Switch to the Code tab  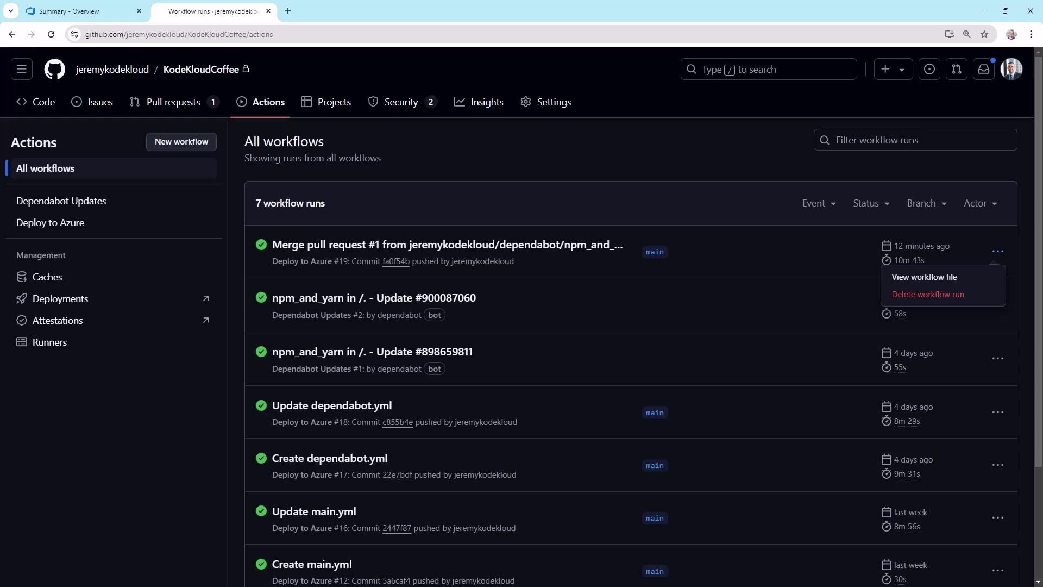tap(36, 102)
